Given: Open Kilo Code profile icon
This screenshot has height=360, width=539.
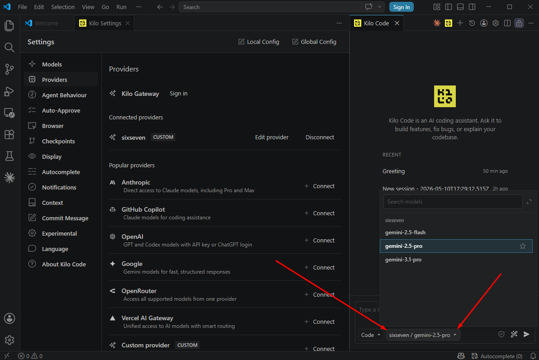Looking at the screenshot, I should [484, 23].
